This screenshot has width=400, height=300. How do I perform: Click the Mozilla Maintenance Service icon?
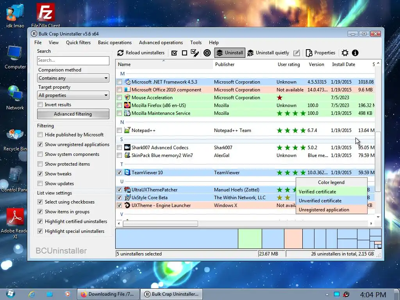(127, 113)
